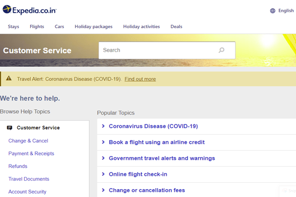
Task: Click the Online flight check-in title
Action: pyautogui.click(x=138, y=174)
